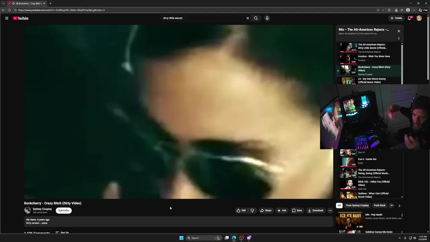Viewport: 430px width, 242px height.
Task: Play Lit - My Own Worst Enemy
Action: pos(369,81)
